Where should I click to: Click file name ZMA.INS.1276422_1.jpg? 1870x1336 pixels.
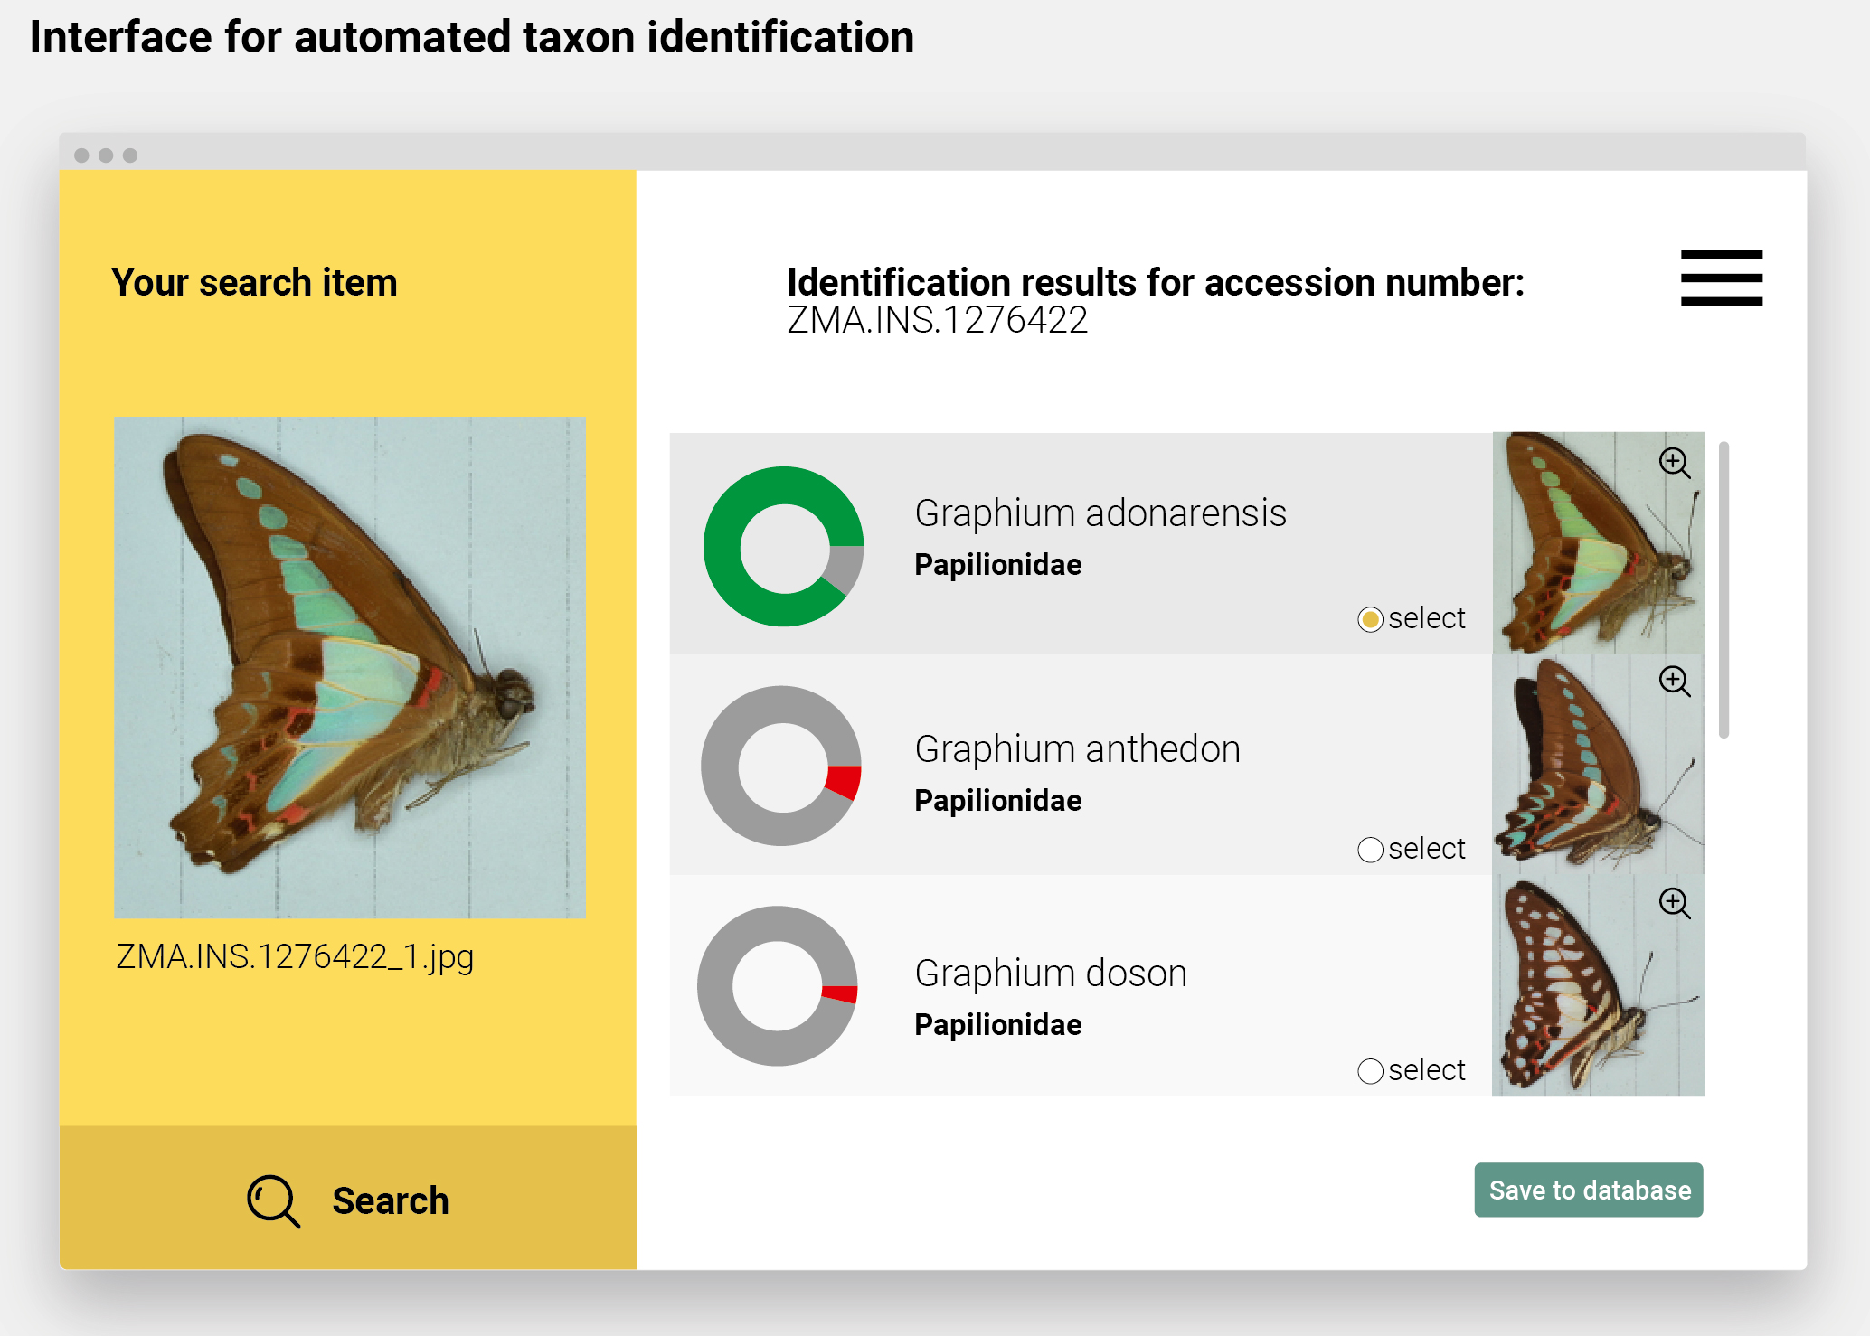[x=295, y=957]
